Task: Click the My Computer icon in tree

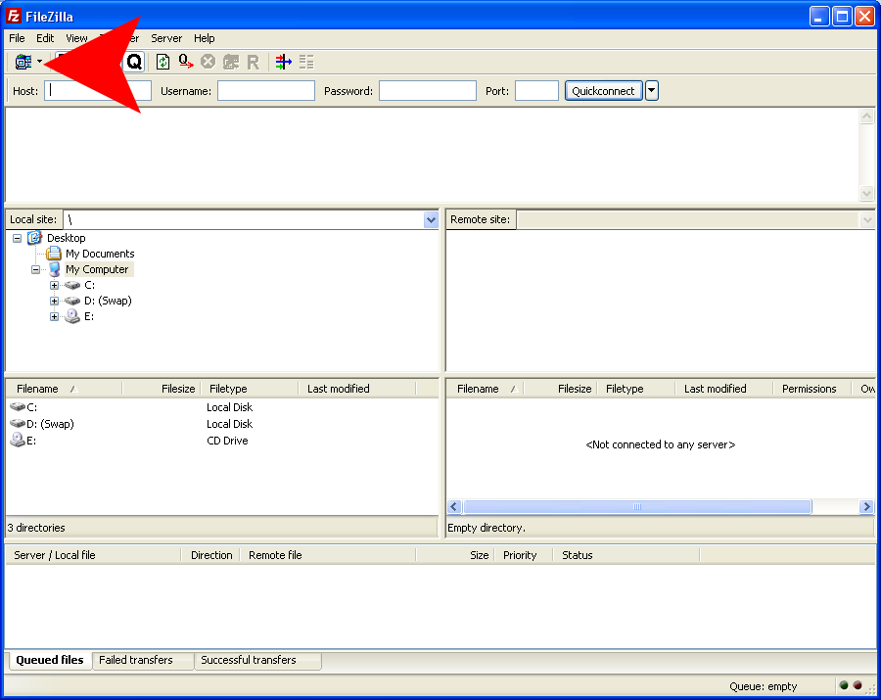Action: pos(55,269)
